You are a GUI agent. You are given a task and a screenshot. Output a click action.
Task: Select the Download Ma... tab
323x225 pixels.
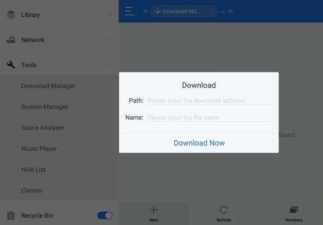point(183,11)
